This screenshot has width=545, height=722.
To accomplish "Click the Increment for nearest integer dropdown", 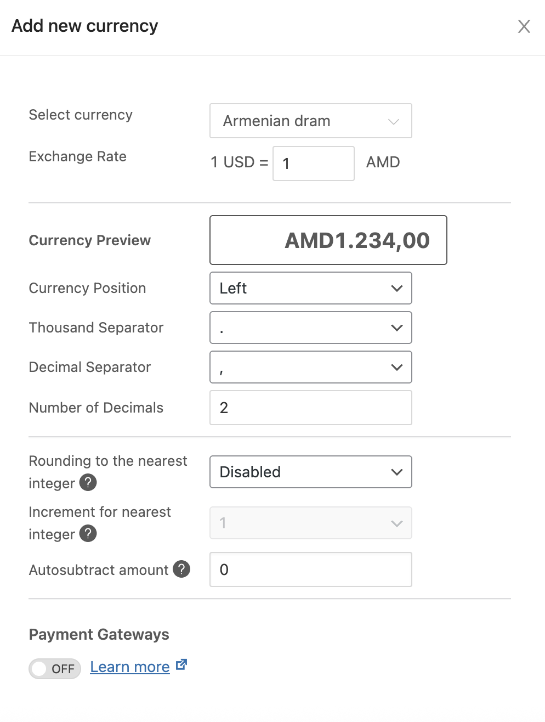I will pos(310,523).
